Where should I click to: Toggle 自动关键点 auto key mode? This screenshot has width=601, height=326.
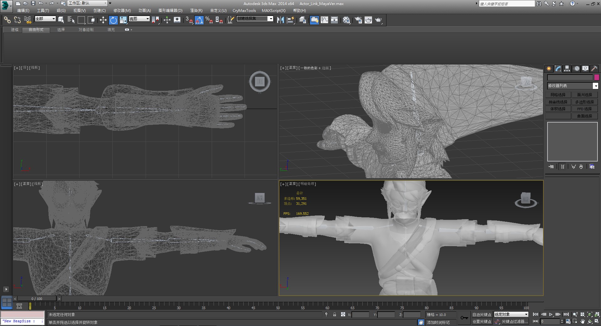coord(482,314)
